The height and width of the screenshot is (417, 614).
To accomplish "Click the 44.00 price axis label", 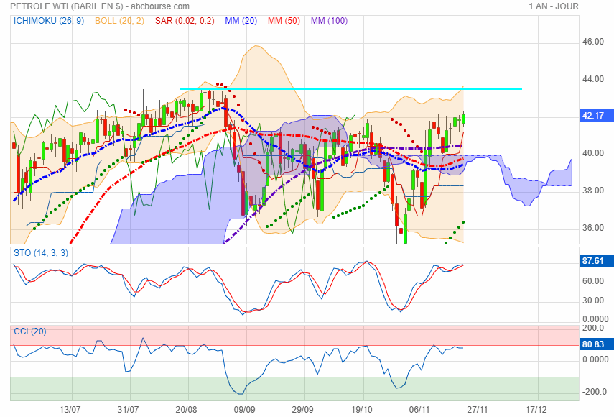I will coord(593,79).
